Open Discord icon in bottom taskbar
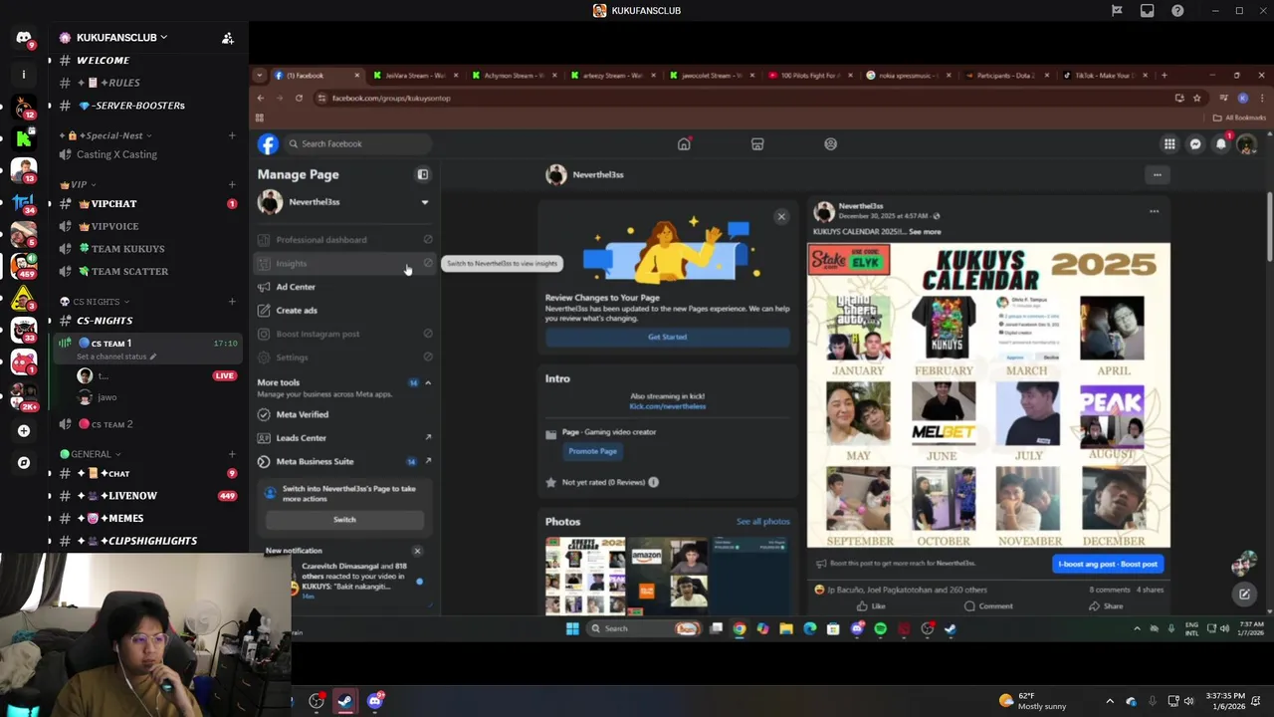The width and height of the screenshot is (1274, 717). pyautogui.click(x=375, y=701)
